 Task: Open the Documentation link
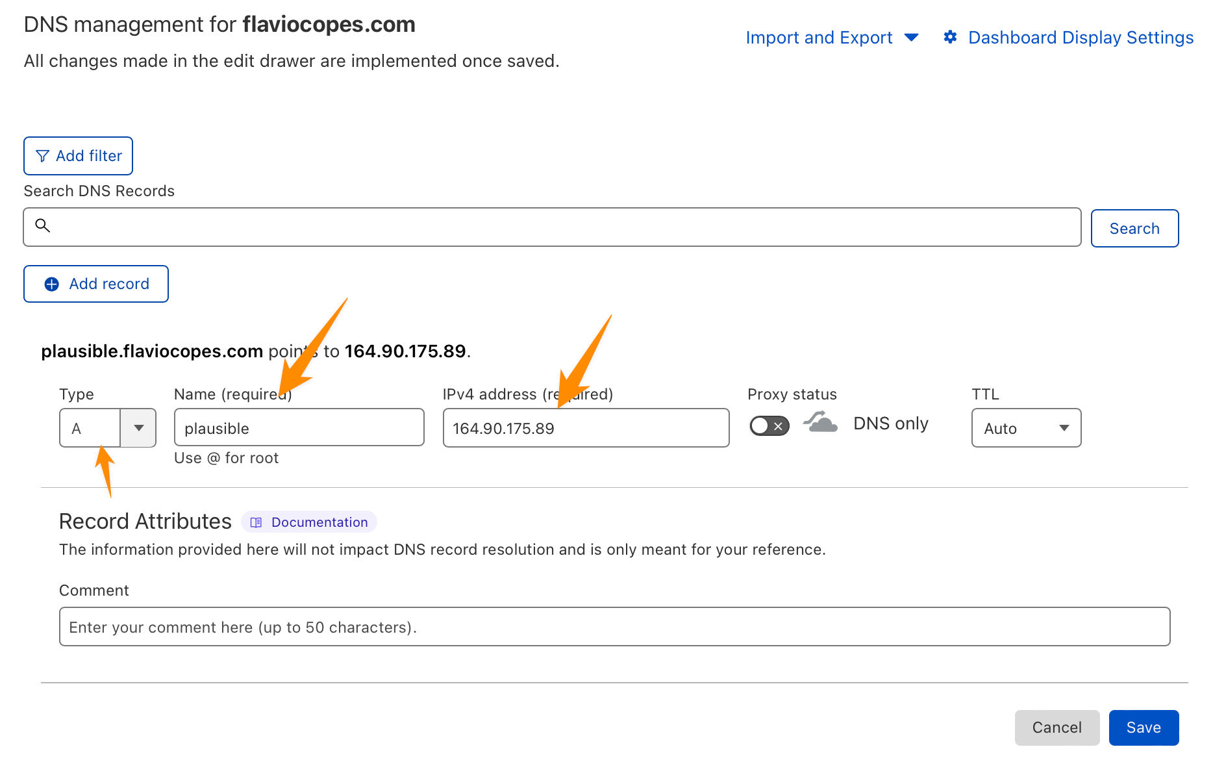coord(319,522)
